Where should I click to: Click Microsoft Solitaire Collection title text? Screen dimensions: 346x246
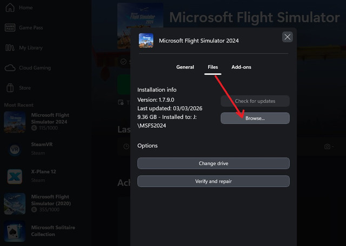point(53,231)
